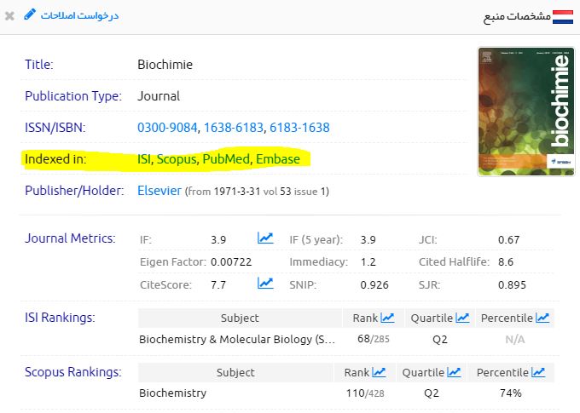Click ISI Rankings Quartile chart icon
Viewport: 580px width, 413px height.
[x=462, y=318]
